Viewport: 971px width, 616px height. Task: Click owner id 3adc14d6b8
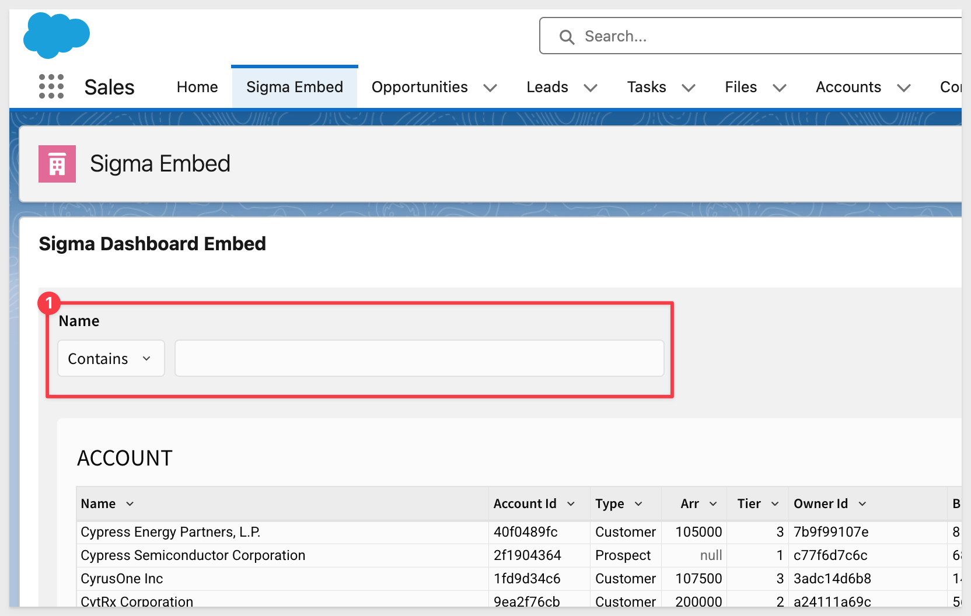[832, 579]
